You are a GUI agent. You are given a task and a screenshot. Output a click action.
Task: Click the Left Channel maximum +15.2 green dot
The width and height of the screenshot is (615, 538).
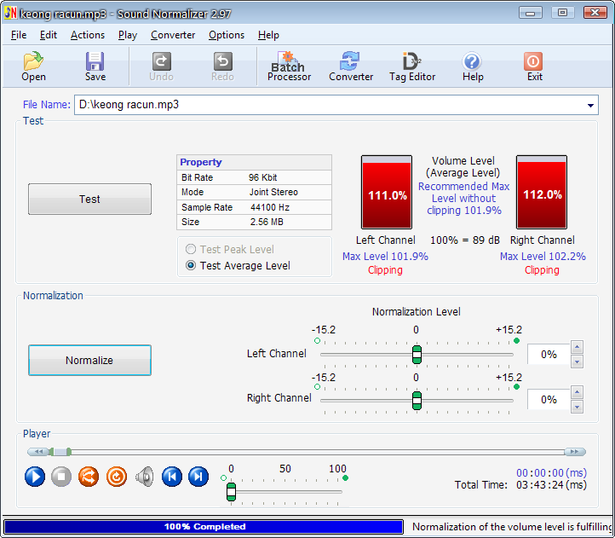(x=516, y=340)
